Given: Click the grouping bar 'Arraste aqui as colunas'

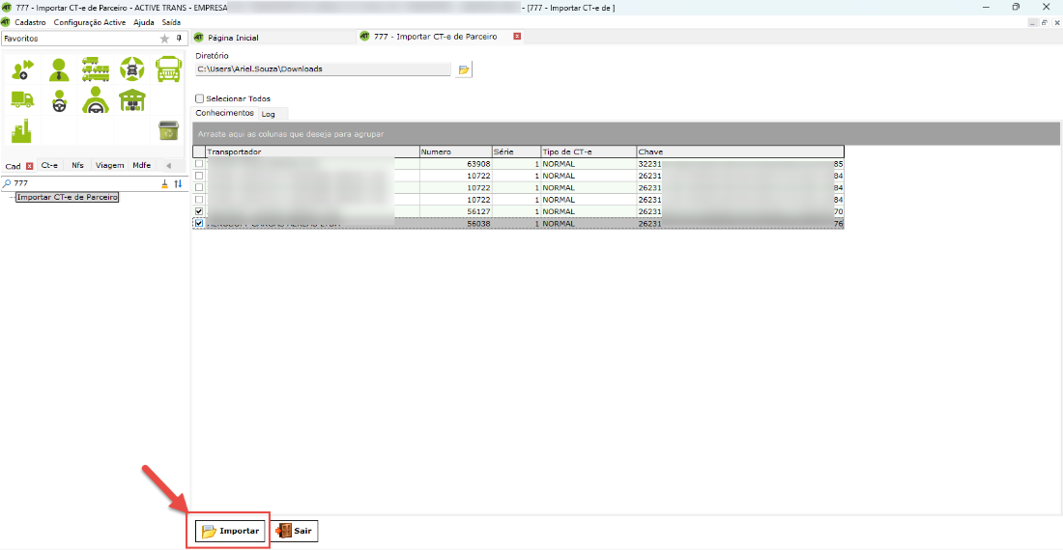Looking at the screenshot, I should pyautogui.click(x=626, y=134).
